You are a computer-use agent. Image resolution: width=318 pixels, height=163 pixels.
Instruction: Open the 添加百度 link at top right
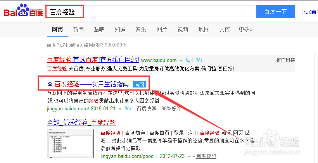(x=310, y=12)
